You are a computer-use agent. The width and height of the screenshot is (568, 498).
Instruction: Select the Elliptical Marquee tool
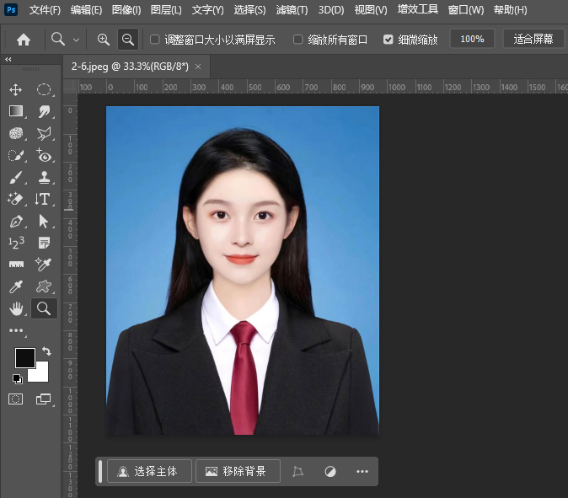pos(44,89)
